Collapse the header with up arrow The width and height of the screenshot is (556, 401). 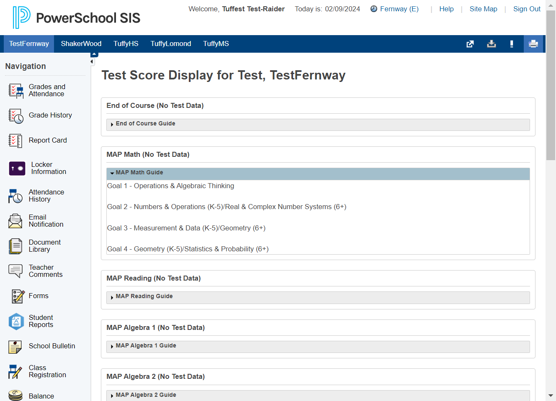(x=94, y=54)
